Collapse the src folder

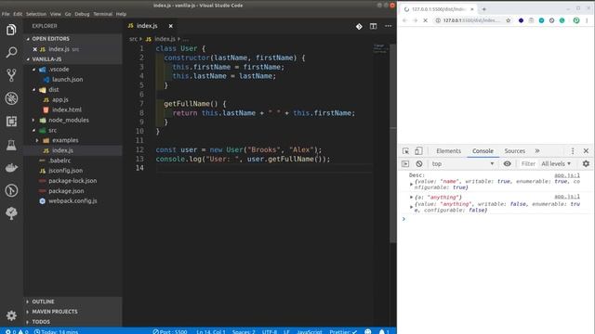coord(33,130)
